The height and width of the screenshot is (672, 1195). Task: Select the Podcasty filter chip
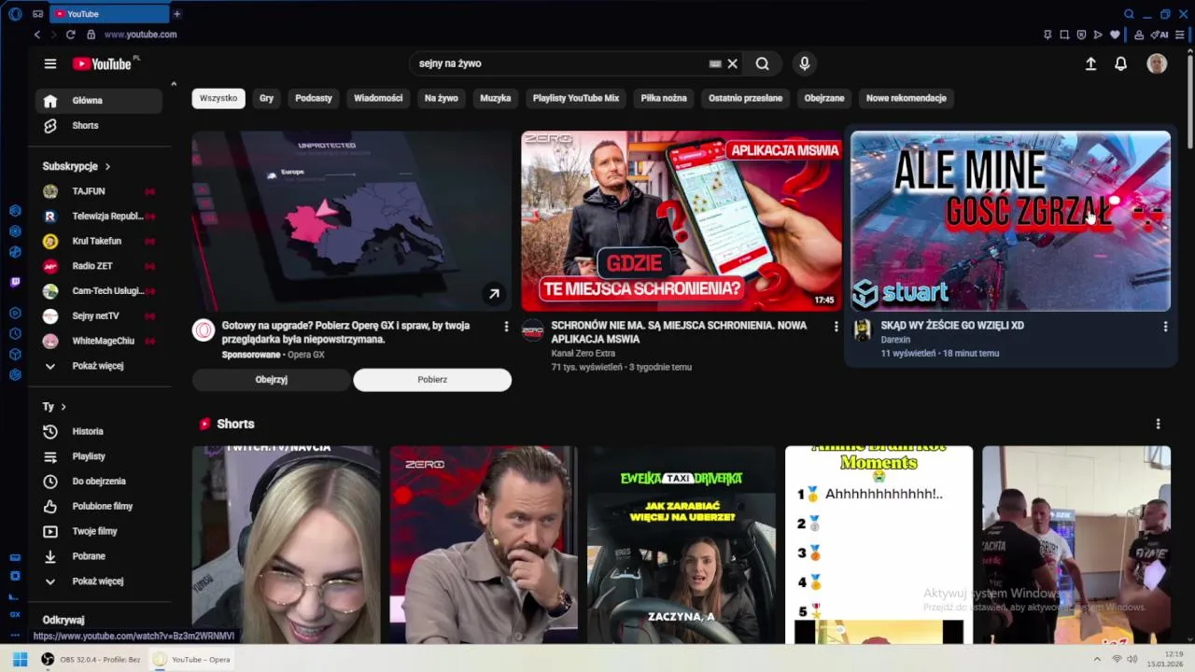coord(314,98)
